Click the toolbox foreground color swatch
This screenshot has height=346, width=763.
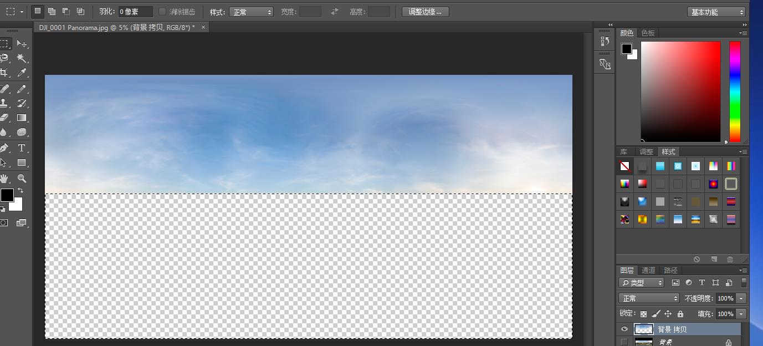[x=7, y=195]
